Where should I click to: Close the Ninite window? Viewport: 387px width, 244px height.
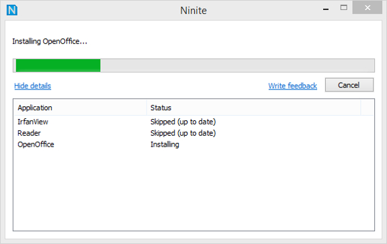pos(368,7)
